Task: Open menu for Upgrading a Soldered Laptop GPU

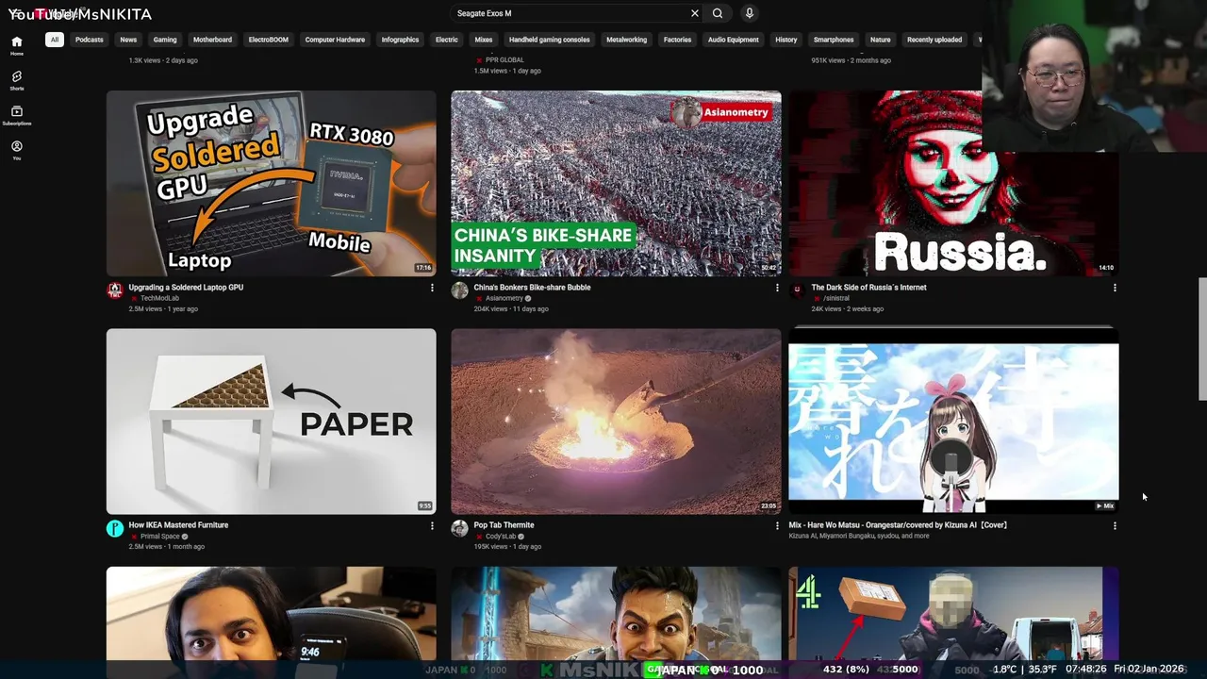Action: [432, 288]
